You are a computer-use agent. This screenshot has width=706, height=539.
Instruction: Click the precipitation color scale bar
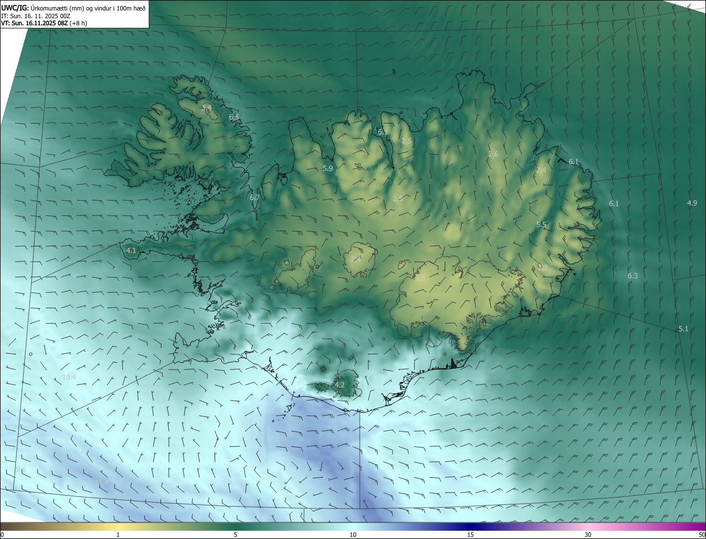[x=353, y=526]
